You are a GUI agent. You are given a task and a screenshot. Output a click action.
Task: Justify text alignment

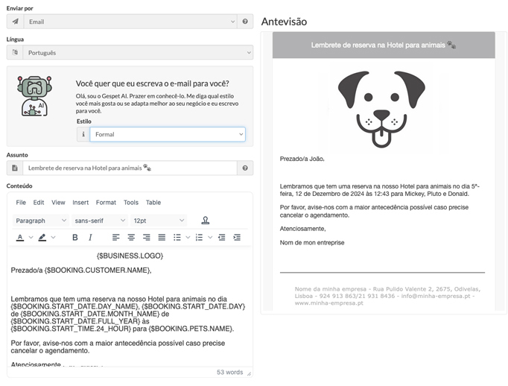(x=162, y=237)
